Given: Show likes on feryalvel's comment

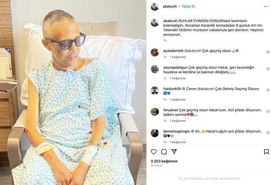Looking at the screenshot, I should pyautogui.click(x=178, y=121).
